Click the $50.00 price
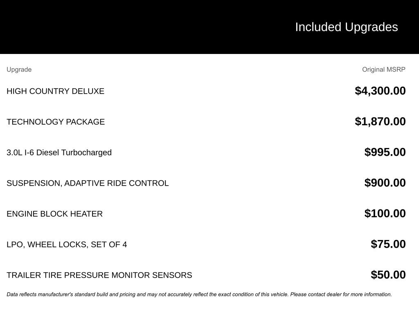This screenshot has height=314, width=419. [388, 275]
